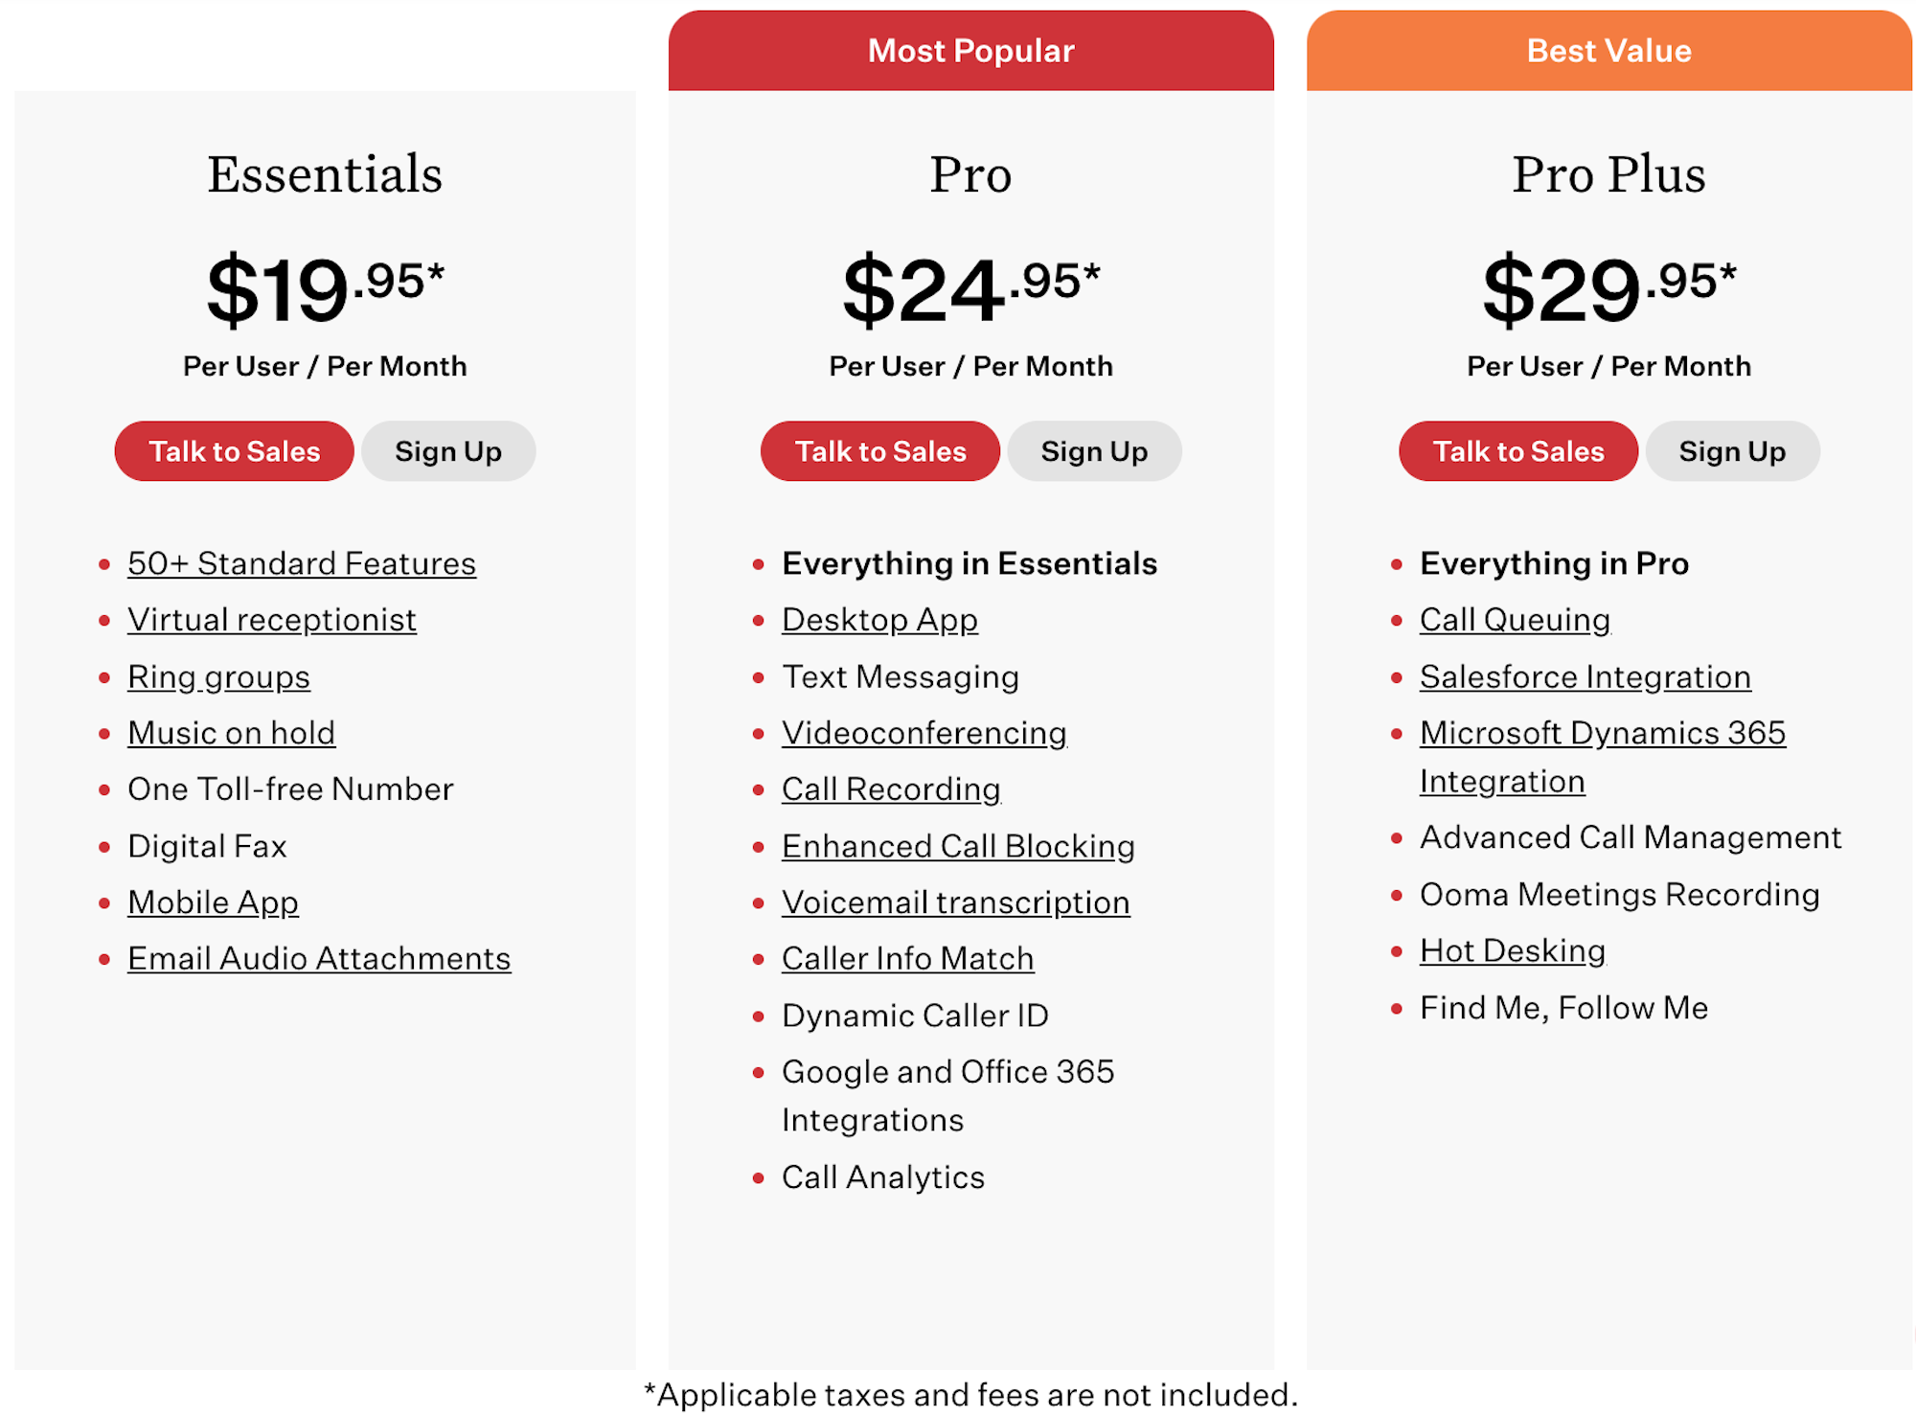
Task: Click Talk to Sales under Essentials plan
Action: click(234, 451)
